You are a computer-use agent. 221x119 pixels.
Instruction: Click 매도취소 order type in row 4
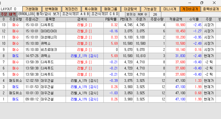[x=16, y=81]
